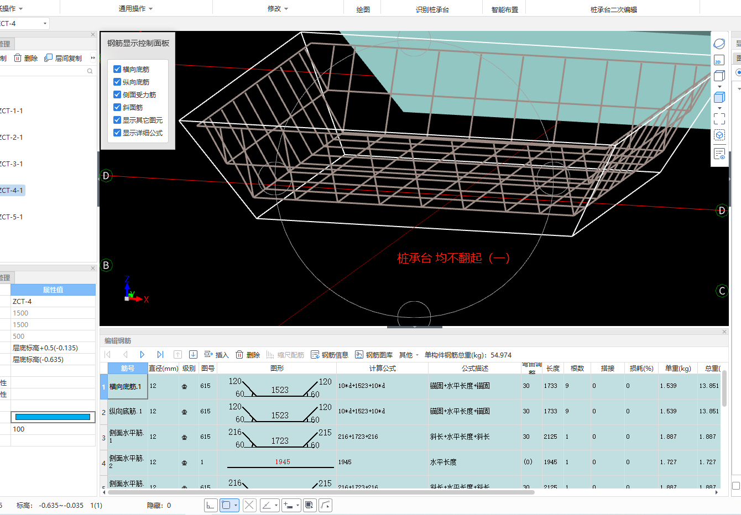Click 删除 in component list toolbar

tap(26, 58)
